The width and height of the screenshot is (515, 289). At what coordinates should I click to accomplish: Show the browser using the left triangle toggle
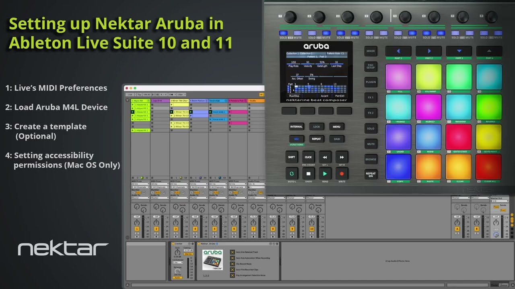click(128, 100)
